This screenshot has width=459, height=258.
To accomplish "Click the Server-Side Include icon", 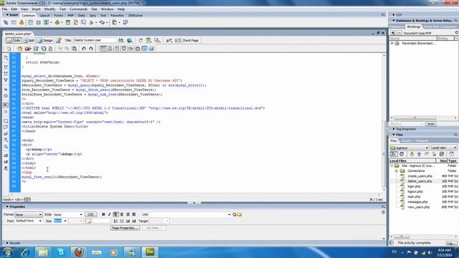I will pyautogui.click(x=76, y=22).
